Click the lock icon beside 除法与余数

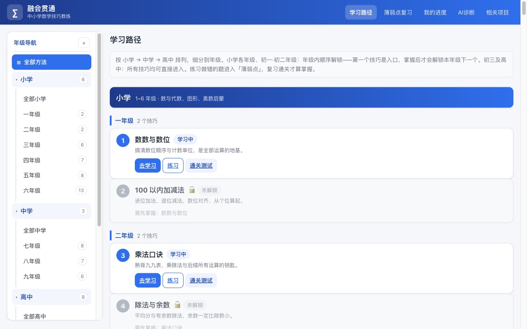(x=177, y=304)
